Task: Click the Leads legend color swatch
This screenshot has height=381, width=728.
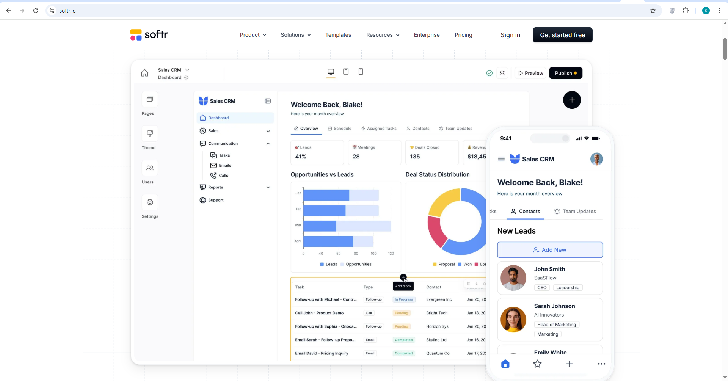Action: click(322, 264)
